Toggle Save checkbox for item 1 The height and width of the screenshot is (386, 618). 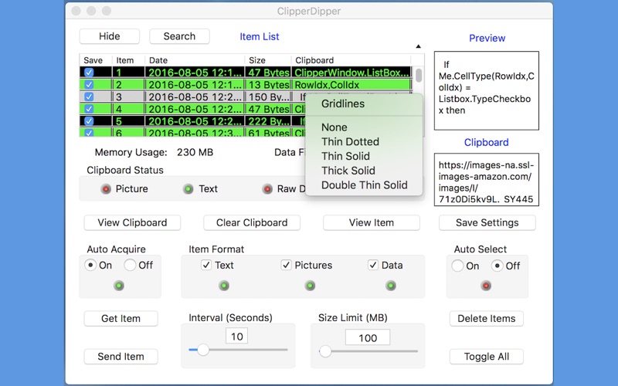[89, 73]
